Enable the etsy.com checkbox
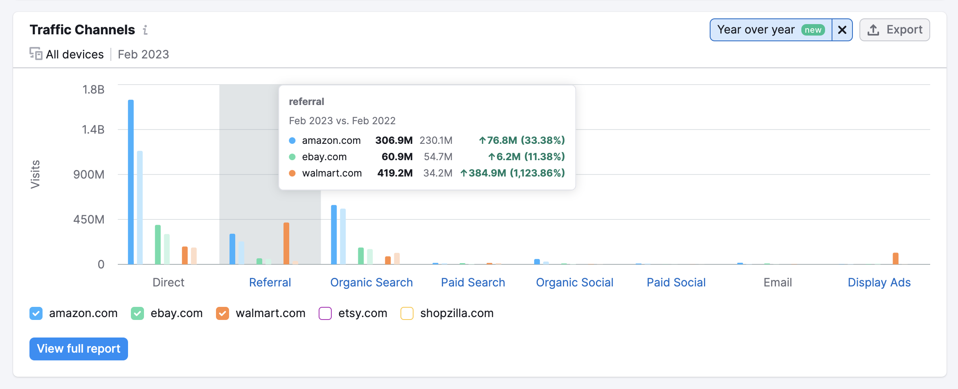Image resolution: width=958 pixels, height=389 pixels. (x=325, y=313)
